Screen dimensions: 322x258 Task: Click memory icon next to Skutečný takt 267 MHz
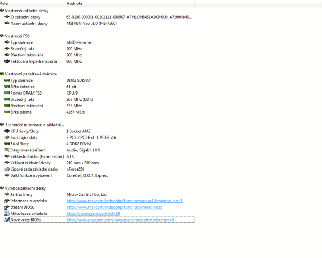point(7,99)
